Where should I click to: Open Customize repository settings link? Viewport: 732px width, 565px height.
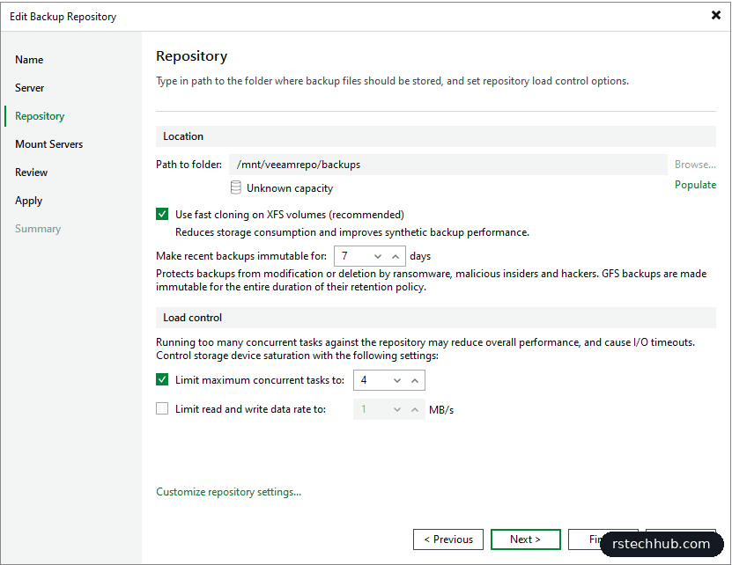point(229,492)
